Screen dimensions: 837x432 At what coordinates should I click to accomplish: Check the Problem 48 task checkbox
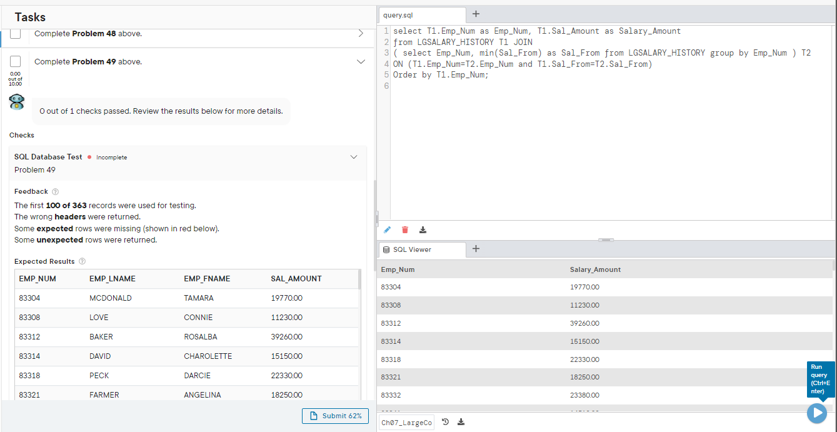[x=16, y=33]
